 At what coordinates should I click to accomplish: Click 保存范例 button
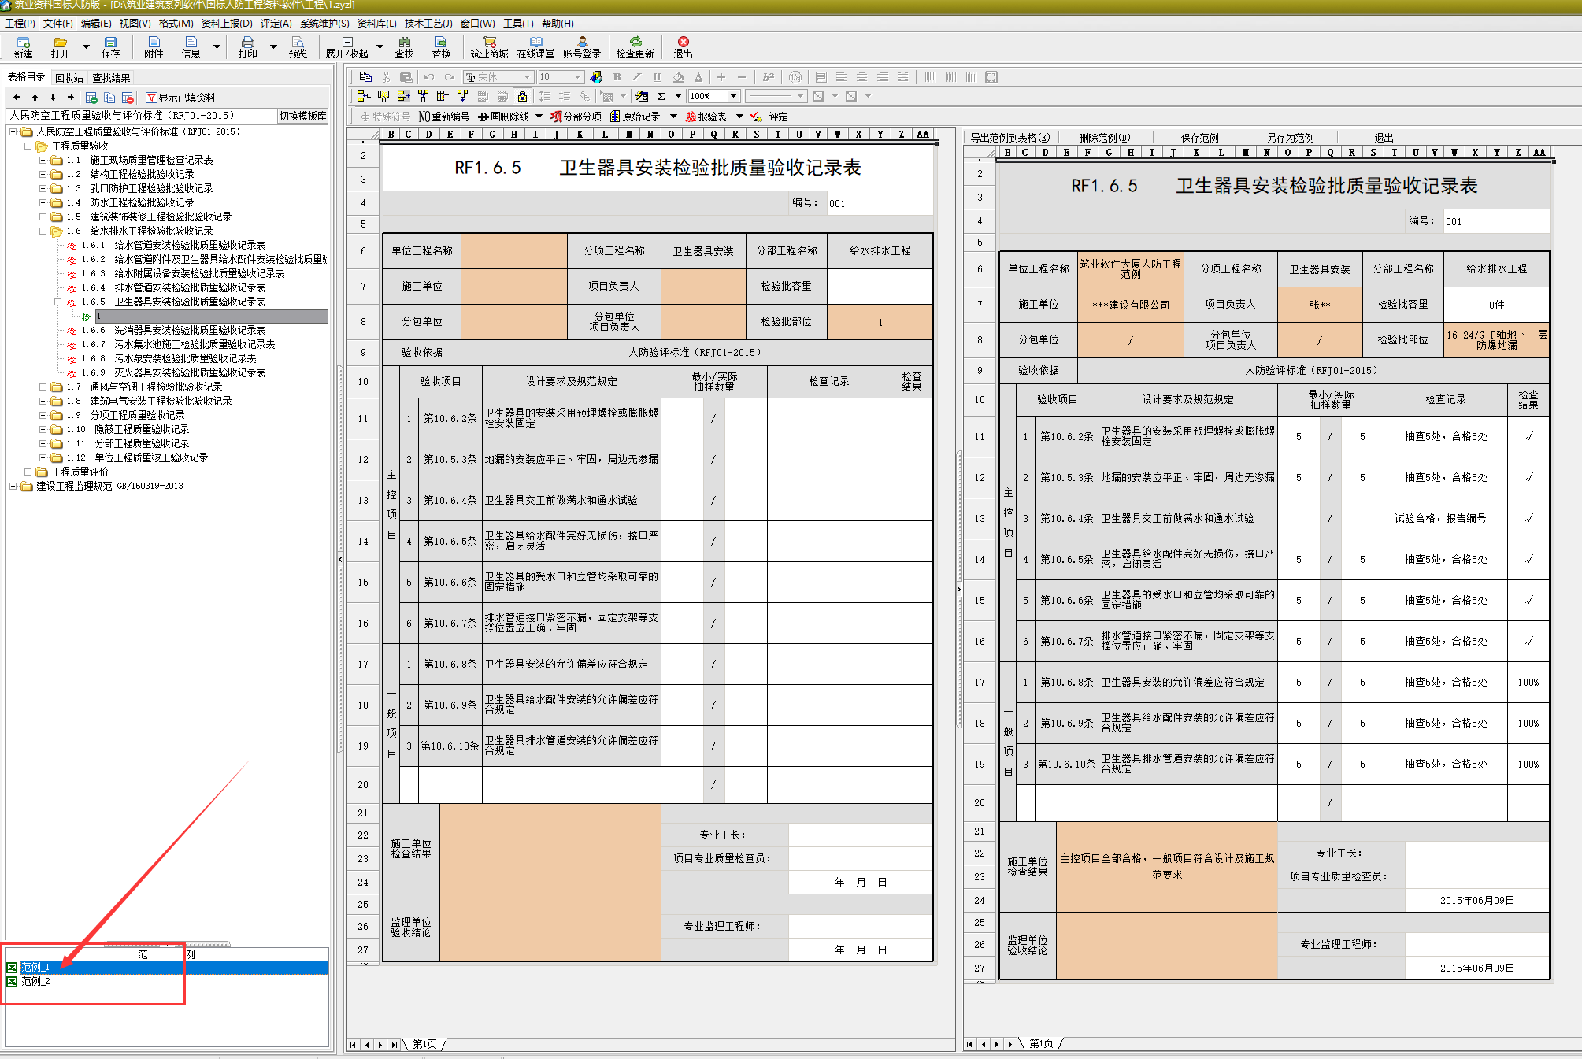pos(1199,138)
